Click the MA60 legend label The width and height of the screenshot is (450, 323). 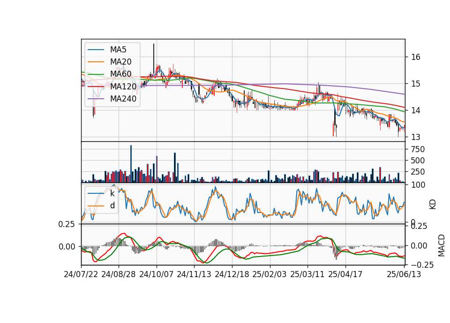[120, 74]
